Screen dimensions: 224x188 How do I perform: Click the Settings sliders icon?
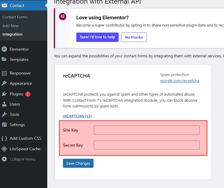4,125
